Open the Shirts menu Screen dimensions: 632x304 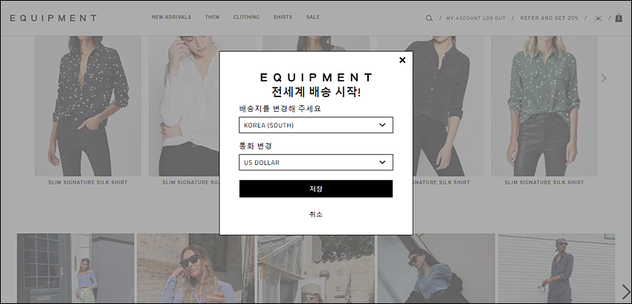283,17
